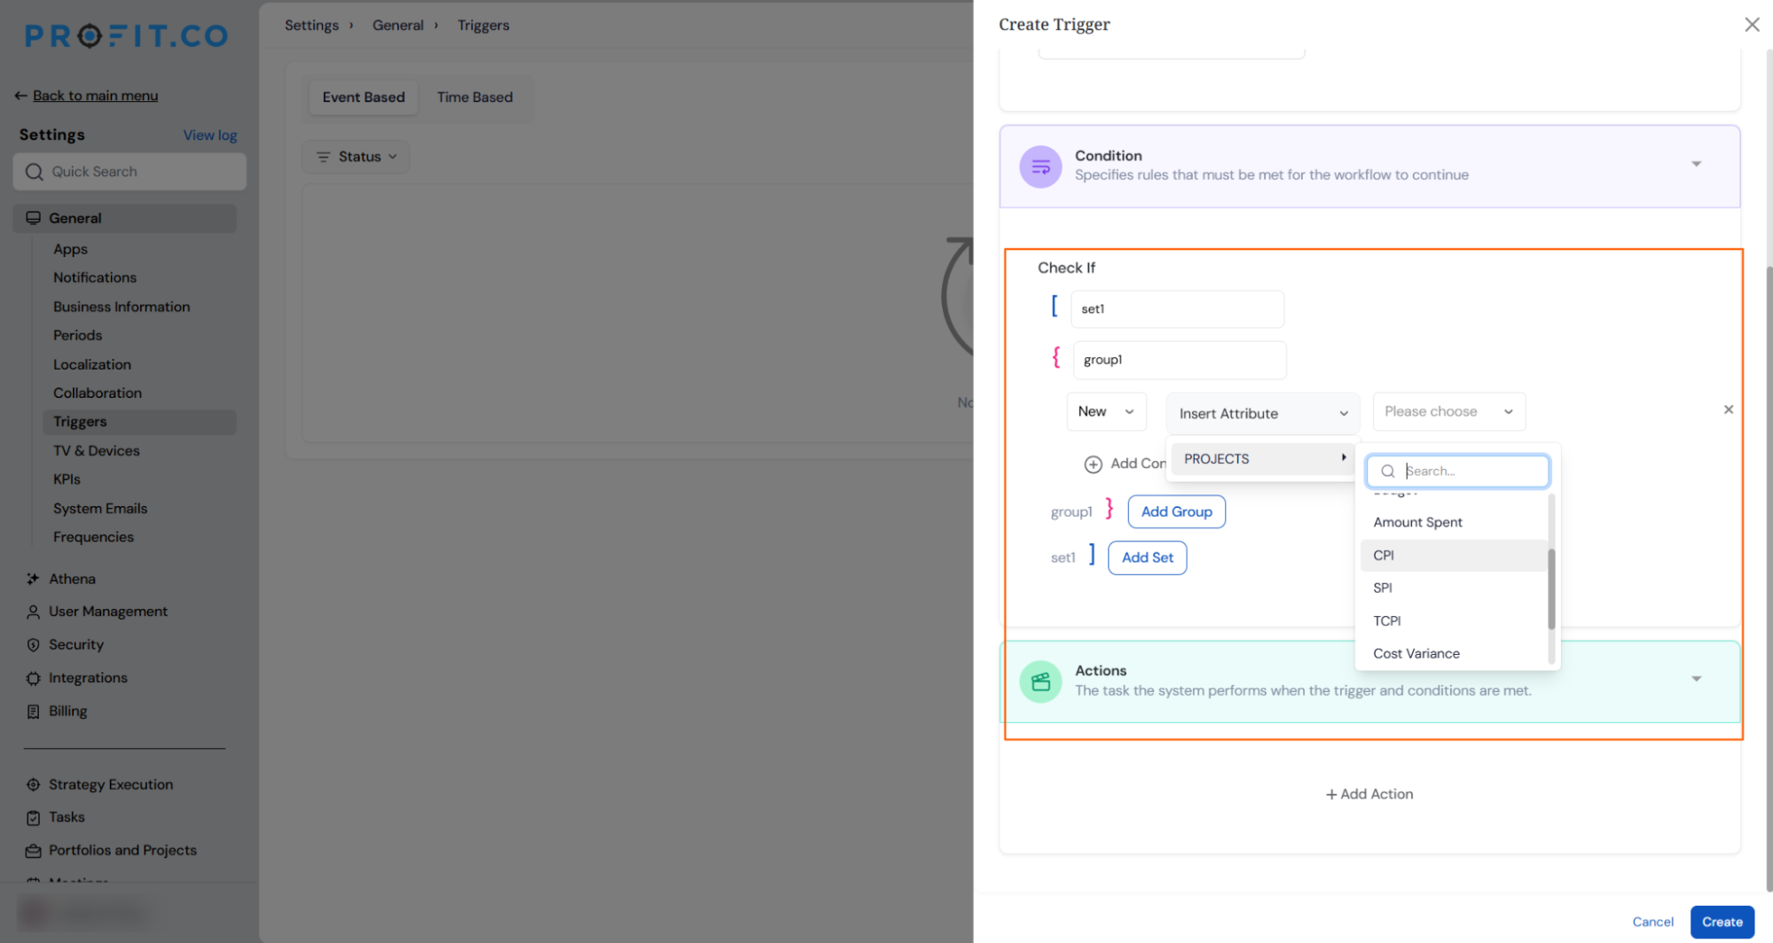This screenshot has height=943, width=1773.
Task: Open the Please choose dropdown
Action: tap(1448, 411)
